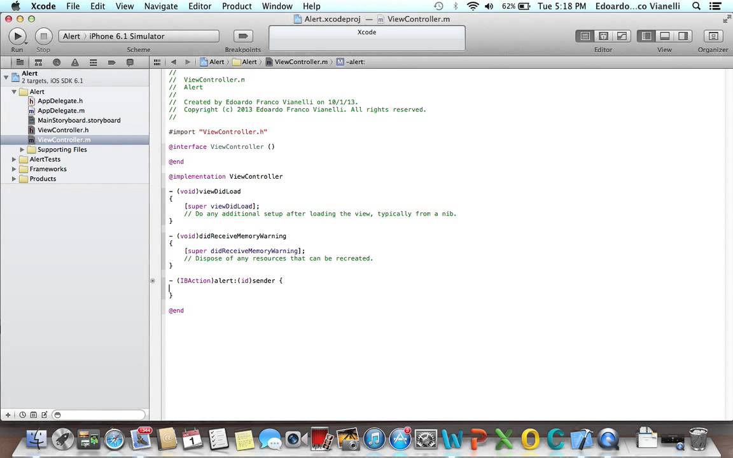Click Alert project in jump bar
This screenshot has width=733, height=458.
[213, 62]
